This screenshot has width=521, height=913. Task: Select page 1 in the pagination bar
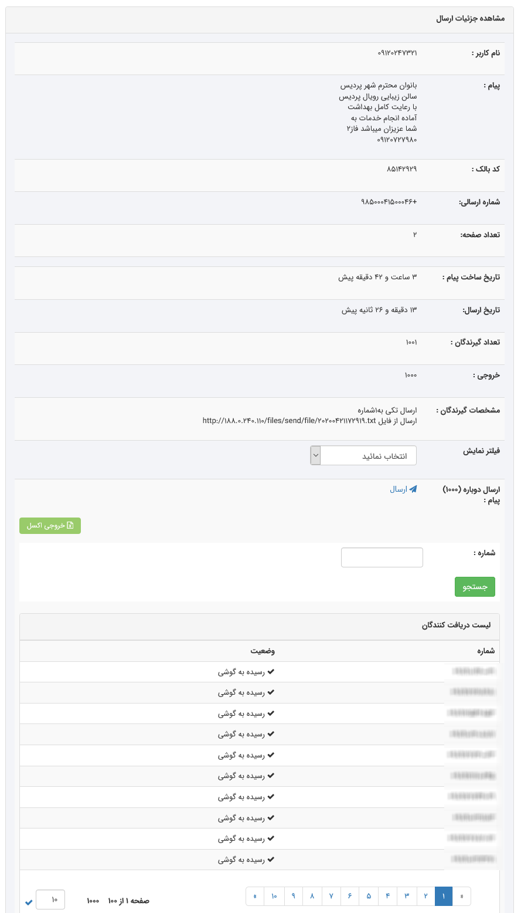point(444,896)
